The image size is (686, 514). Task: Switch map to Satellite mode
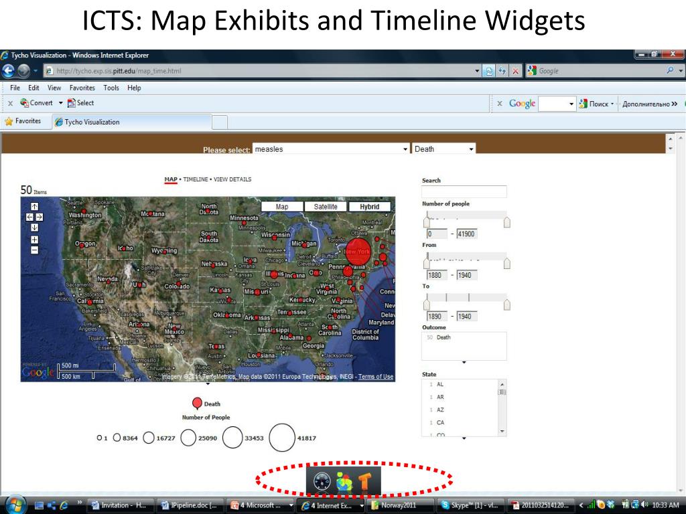[326, 207]
